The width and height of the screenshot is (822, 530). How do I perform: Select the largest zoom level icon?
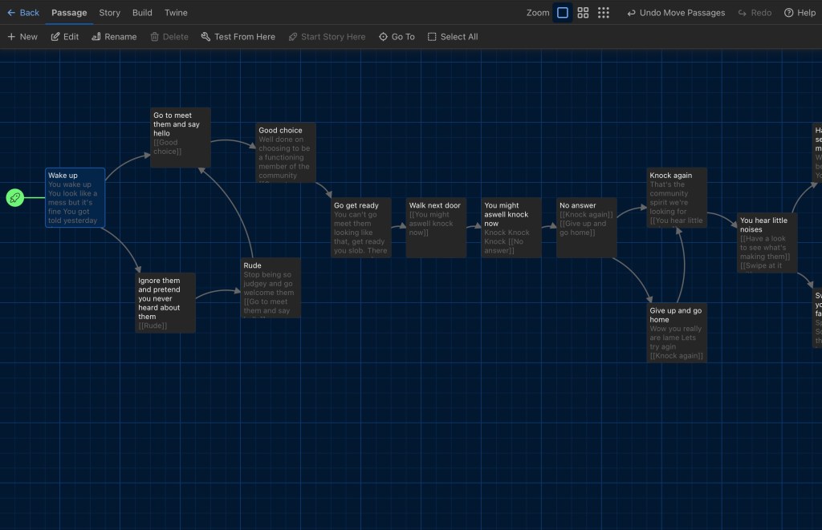coord(563,13)
